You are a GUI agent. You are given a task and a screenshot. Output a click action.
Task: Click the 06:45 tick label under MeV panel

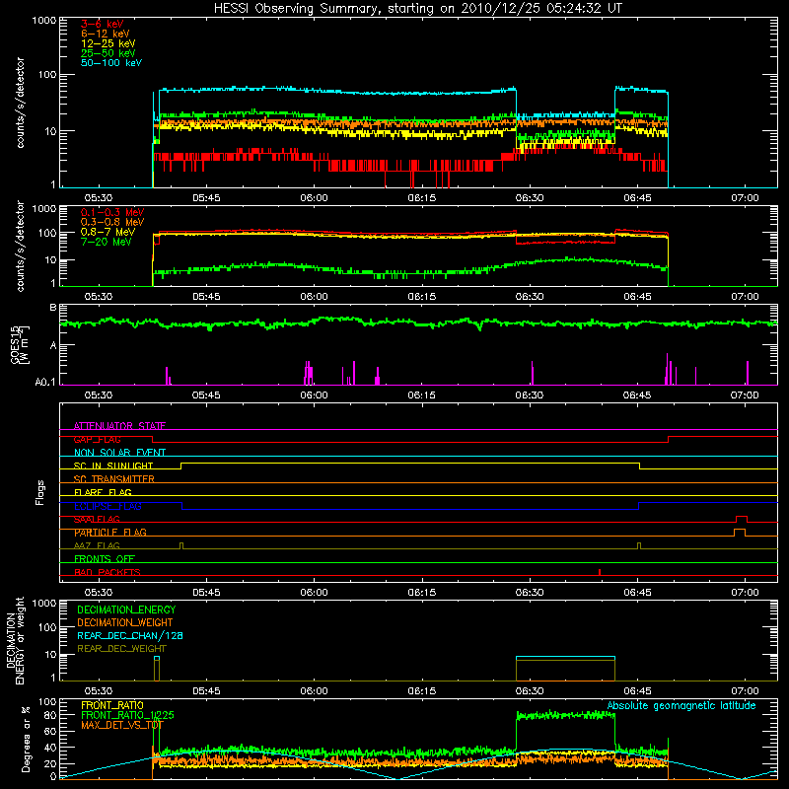tap(637, 297)
